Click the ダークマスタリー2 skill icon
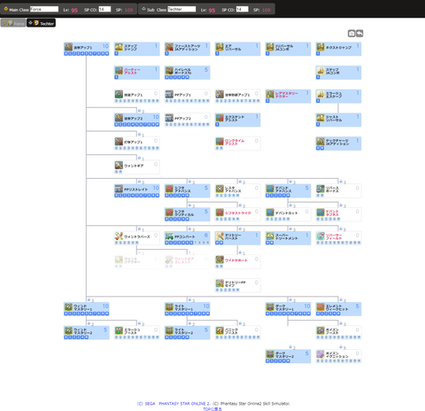The height and width of the screenshot is (411, 425). click(270, 354)
